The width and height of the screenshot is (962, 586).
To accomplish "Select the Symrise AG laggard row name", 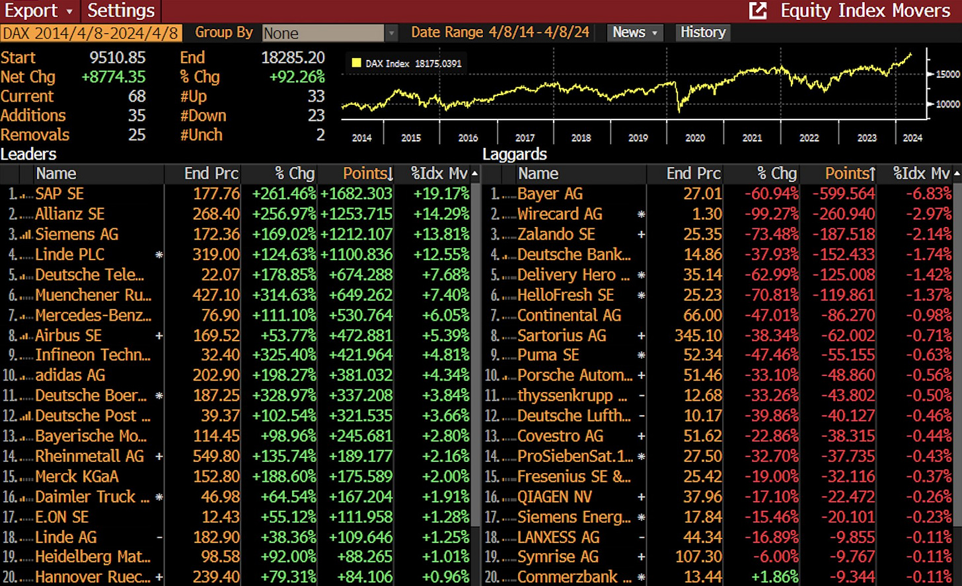I will click(558, 557).
